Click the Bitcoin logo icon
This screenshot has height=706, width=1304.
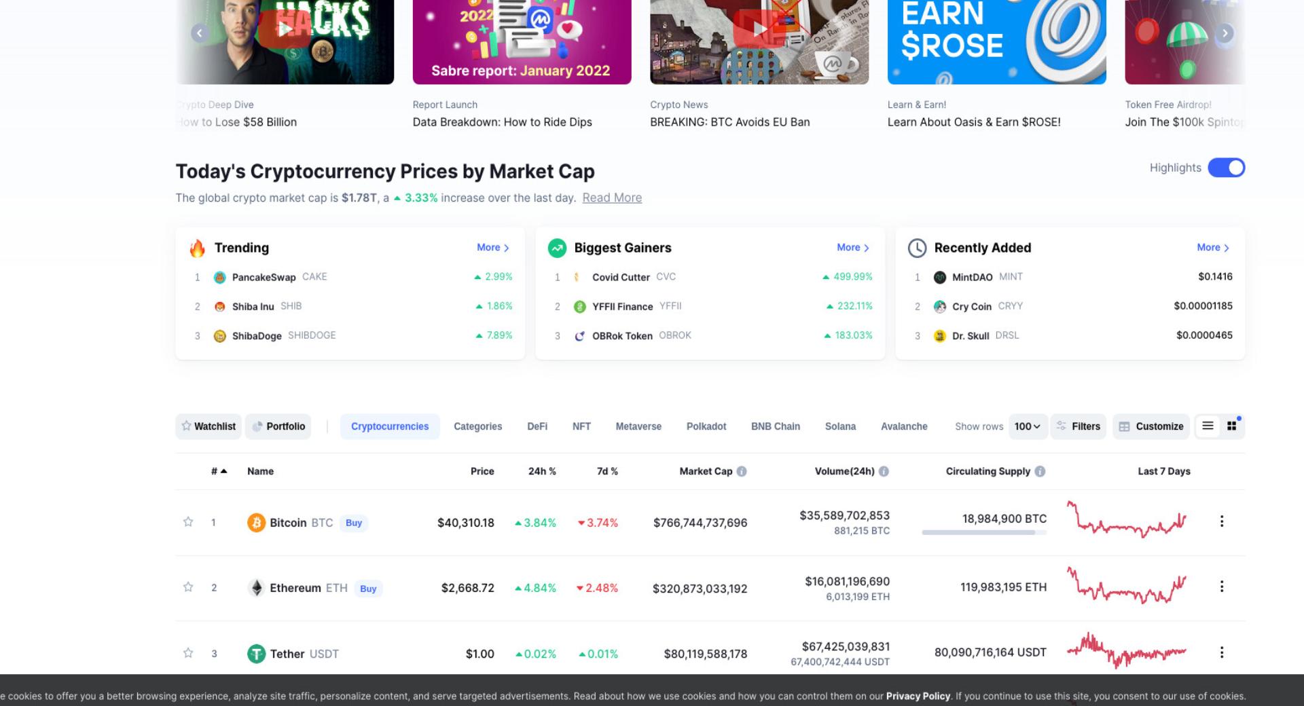256,523
